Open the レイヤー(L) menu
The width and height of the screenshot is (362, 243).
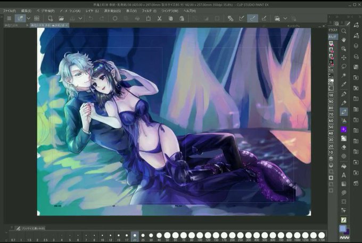pyautogui.click(x=92, y=11)
